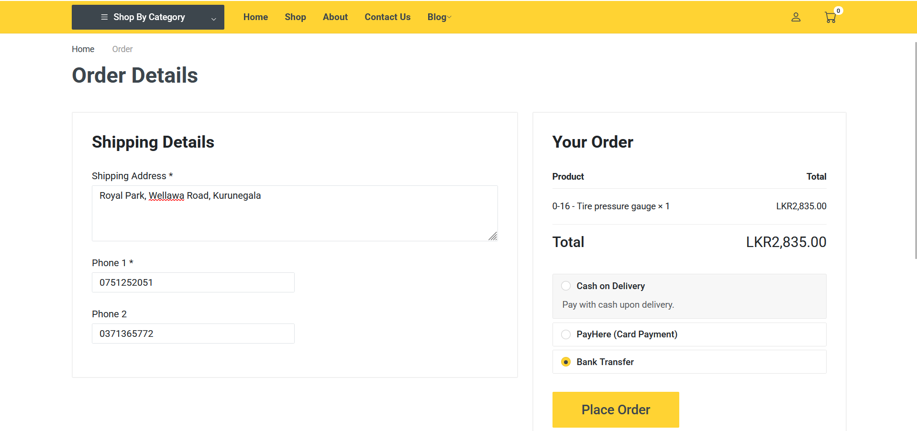Click the Shipping Address text area

click(x=294, y=213)
